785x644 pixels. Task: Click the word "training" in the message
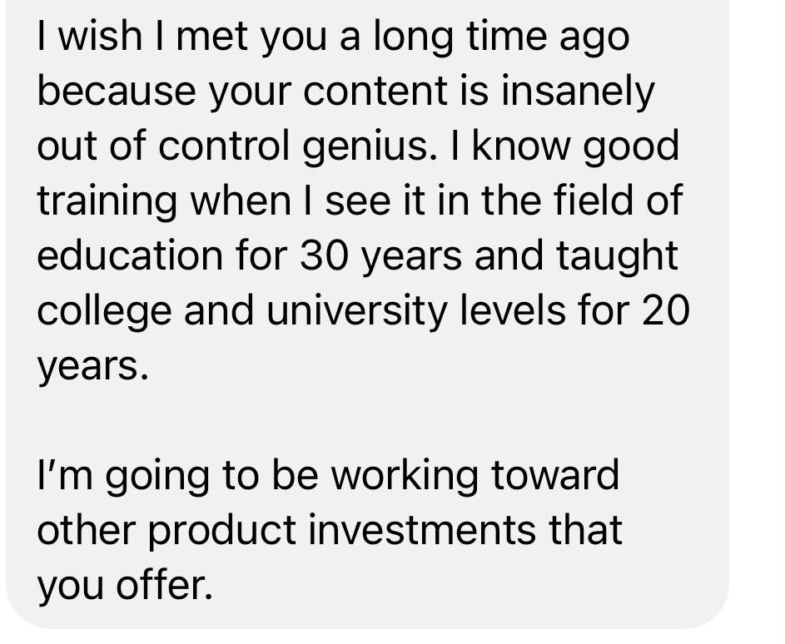coord(107,202)
